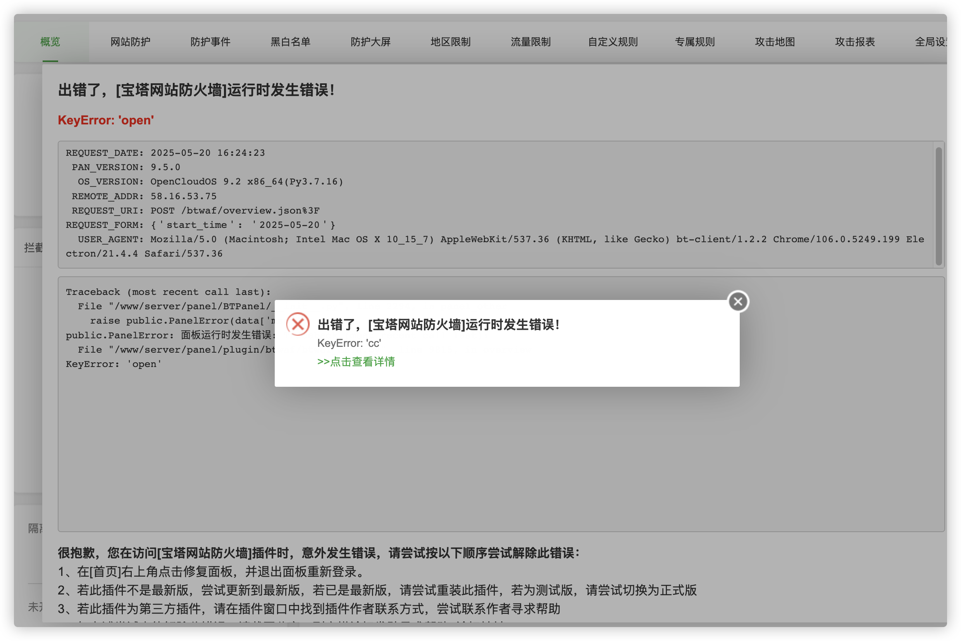Viewport: 961px width, 641px height.
Task: Select the 黑白名单 tab
Action: 291,42
